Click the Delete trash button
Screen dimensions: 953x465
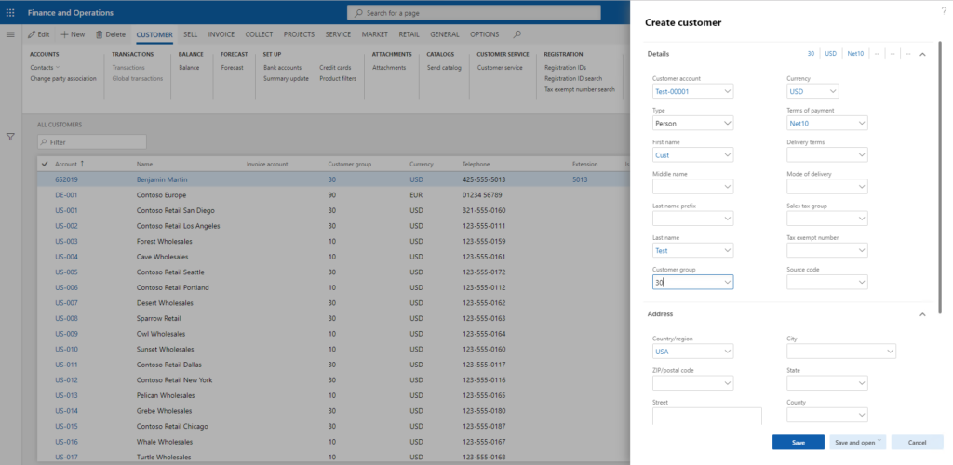(110, 34)
